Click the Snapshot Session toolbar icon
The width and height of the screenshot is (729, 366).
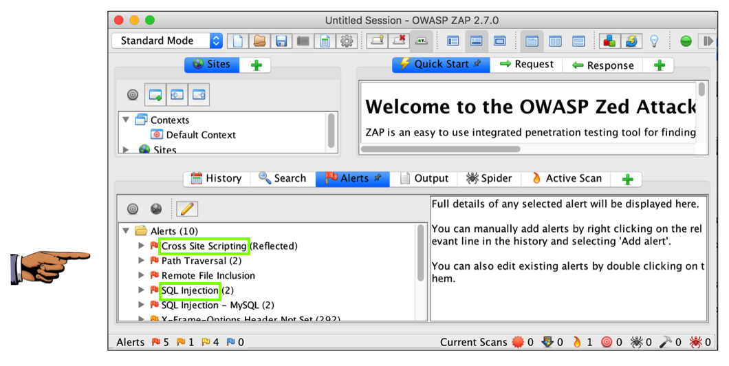pos(303,41)
